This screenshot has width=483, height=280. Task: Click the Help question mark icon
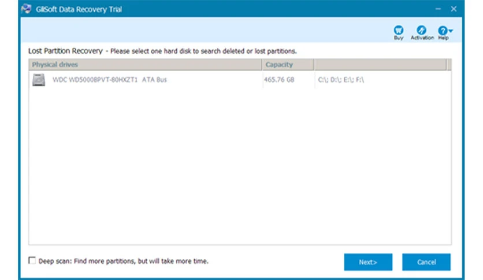443,30
